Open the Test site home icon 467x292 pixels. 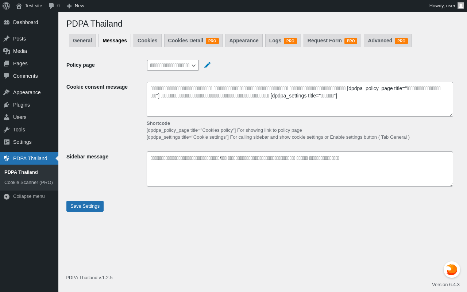point(19,6)
